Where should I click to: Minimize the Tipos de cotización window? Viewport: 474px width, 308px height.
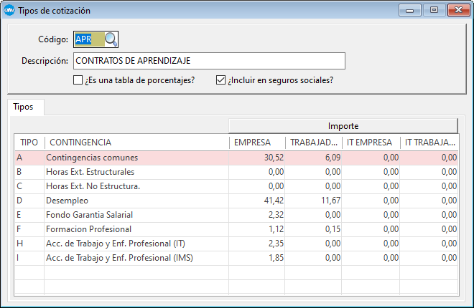(412, 10)
